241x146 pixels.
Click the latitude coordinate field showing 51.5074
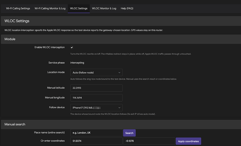96,141
